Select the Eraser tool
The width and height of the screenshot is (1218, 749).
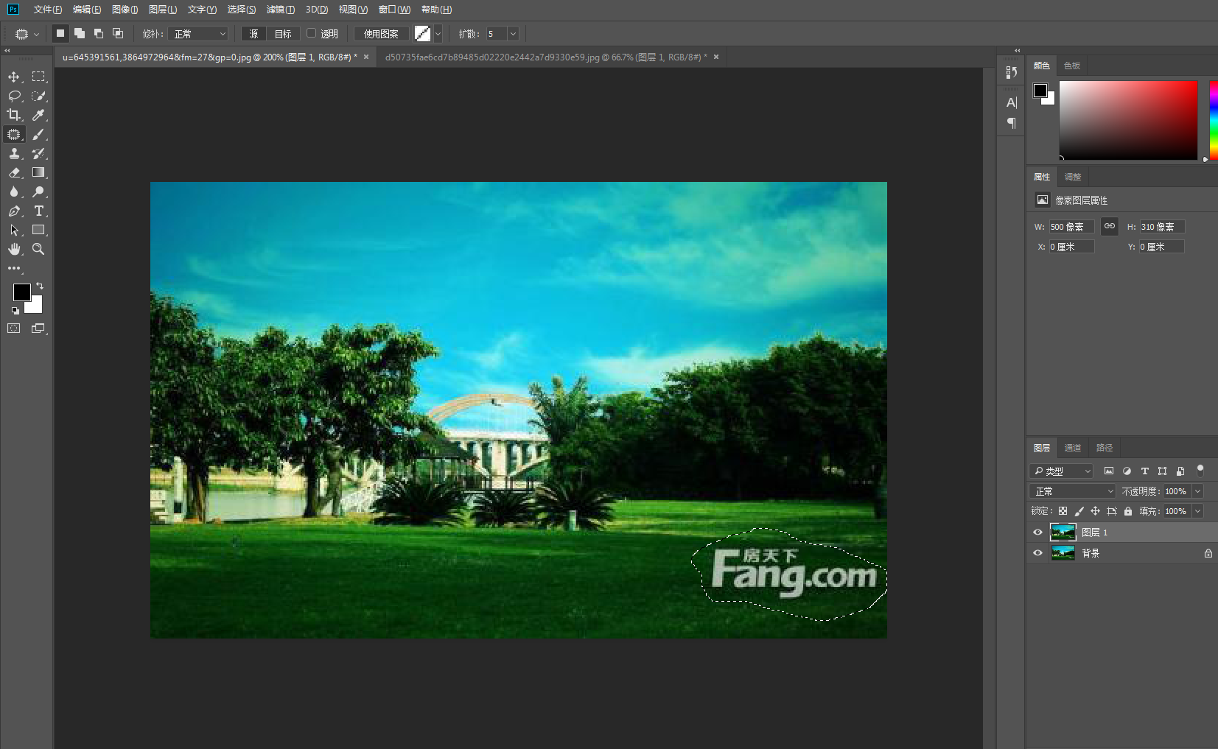point(14,172)
